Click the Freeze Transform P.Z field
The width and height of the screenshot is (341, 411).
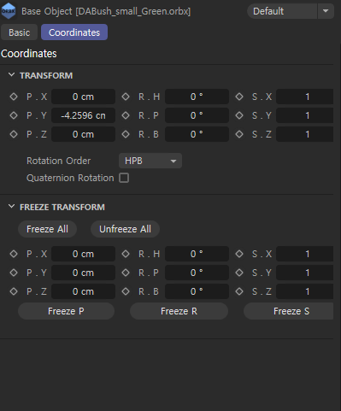coord(83,291)
